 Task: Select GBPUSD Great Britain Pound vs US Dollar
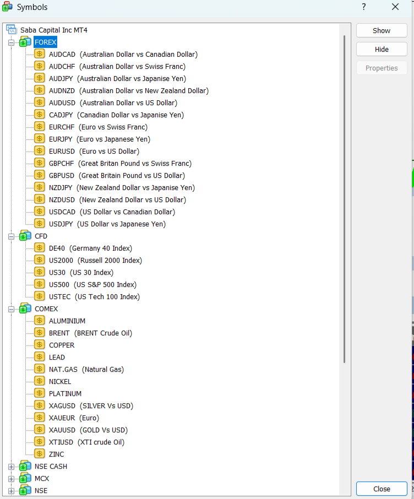116,176
